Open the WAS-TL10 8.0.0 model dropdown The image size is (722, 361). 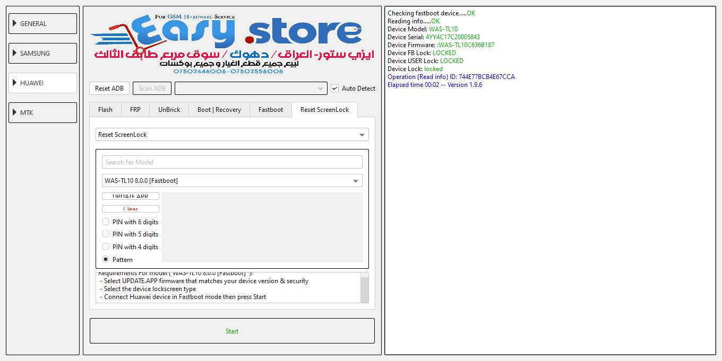[x=232, y=181]
